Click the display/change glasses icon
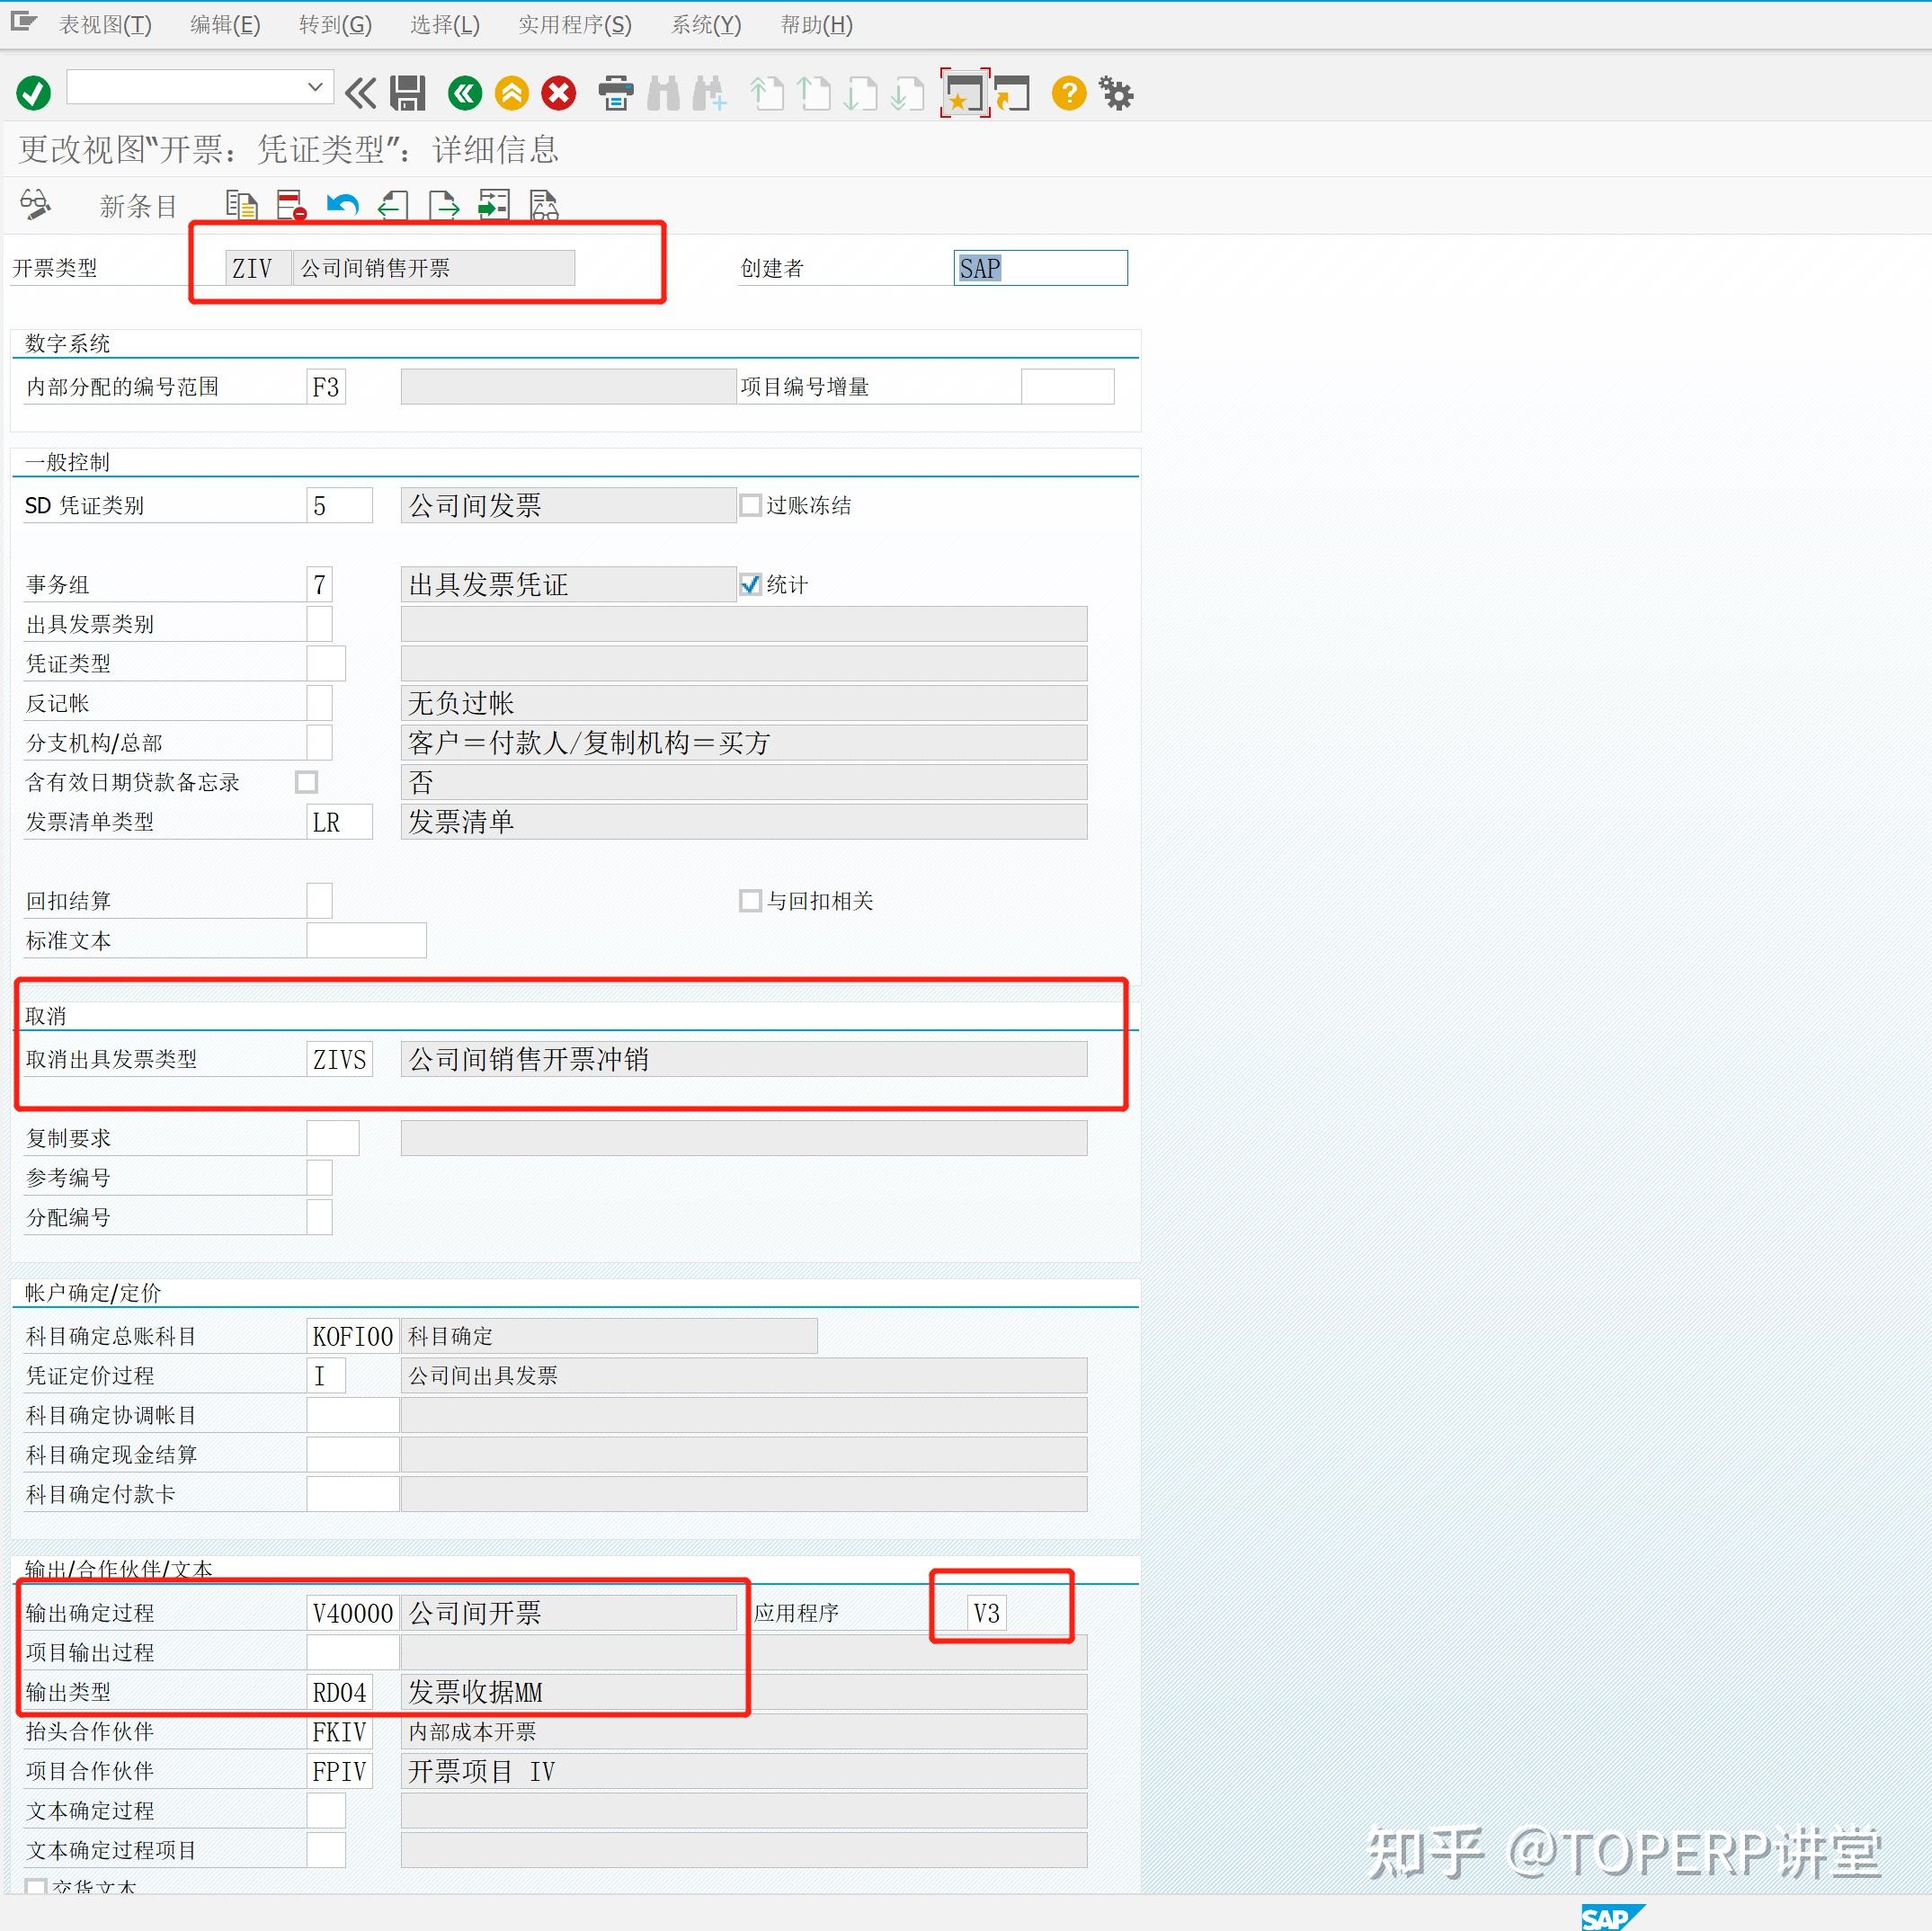This screenshot has width=1932, height=1931. pyautogui.click(x=34, y=203)
